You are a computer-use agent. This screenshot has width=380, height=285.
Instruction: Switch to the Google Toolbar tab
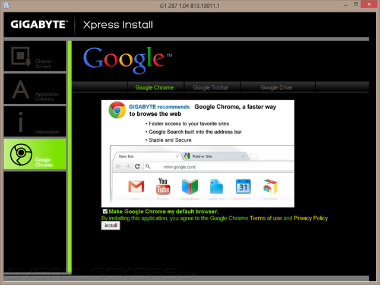pos(211,87)
